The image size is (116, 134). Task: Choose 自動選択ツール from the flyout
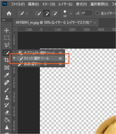click(x=38, y=64)
